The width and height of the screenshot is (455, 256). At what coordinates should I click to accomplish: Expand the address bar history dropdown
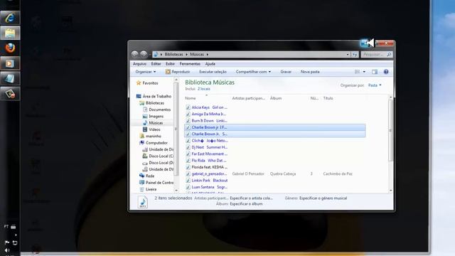[x=348, y=54]
